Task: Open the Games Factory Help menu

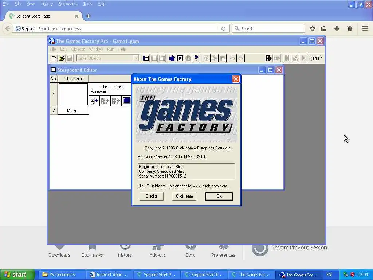Action: click(122, 49)
